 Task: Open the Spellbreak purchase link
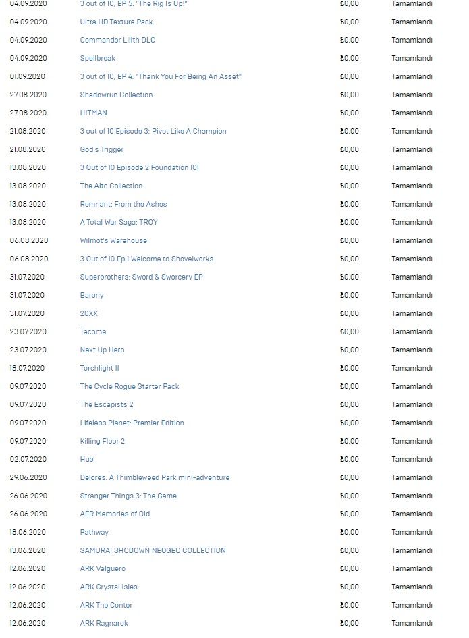coord(98,58)
